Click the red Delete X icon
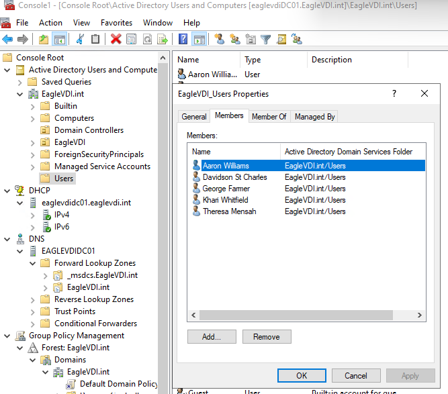Screen dimensions: 448x394 (116, 39)
